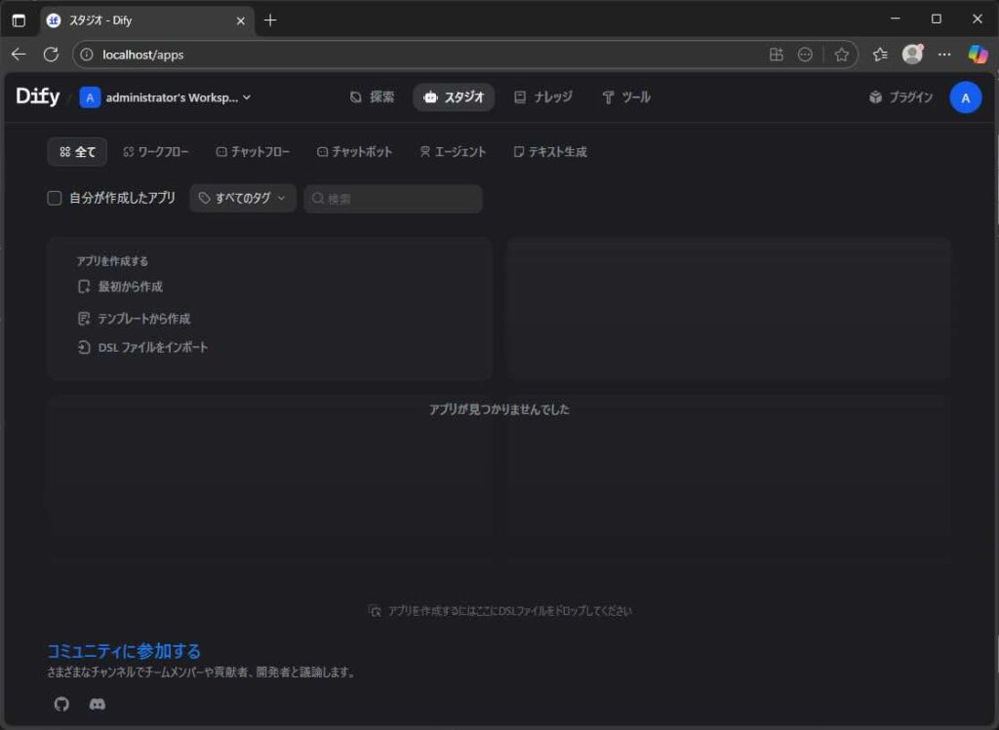Screen dimensions: 999x730
Task: Select the ワークフロー filter tab
Action: pos(156,152)
